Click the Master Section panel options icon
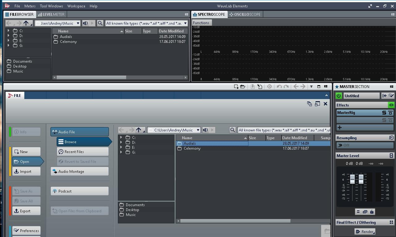 [x=392, y=87]
